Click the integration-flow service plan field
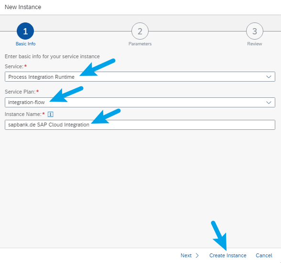This screenshot has width=281, height=263. 140,103
